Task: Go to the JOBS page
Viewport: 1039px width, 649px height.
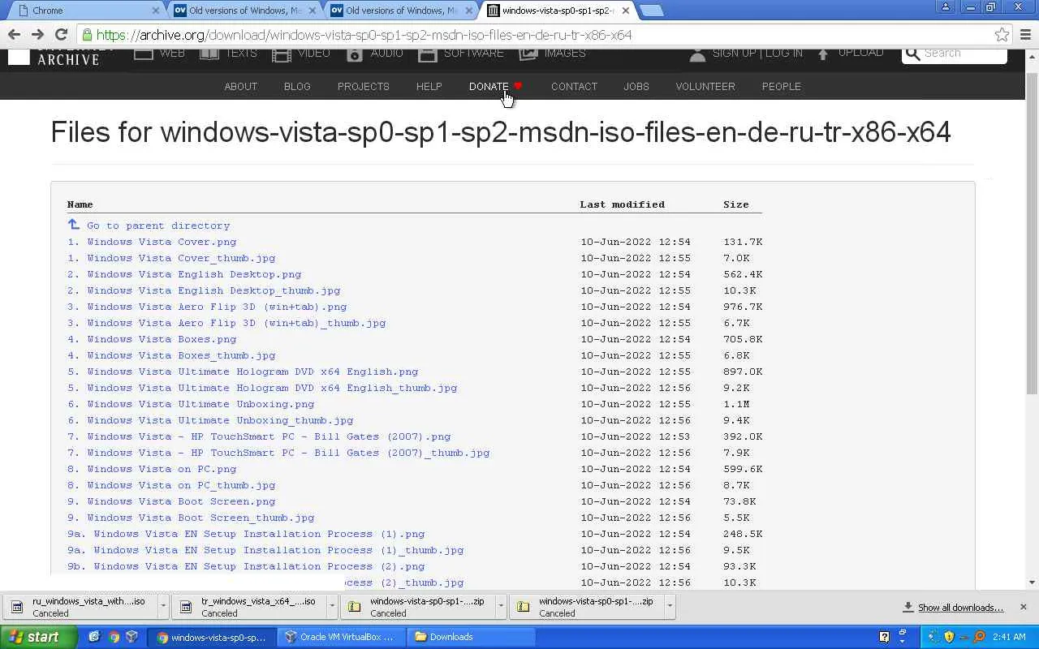Action: click(x=636, y=86)
